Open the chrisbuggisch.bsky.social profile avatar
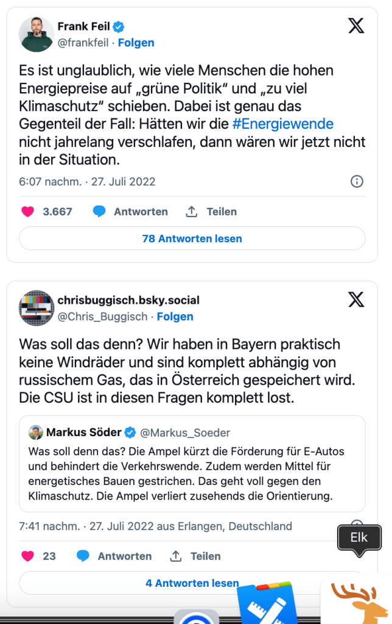This screenshot has width=392, height=624. point(37,307)
